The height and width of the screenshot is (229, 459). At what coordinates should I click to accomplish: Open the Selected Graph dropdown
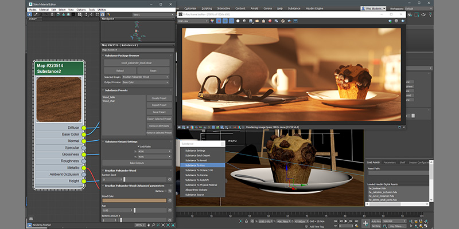pos(146,76)
